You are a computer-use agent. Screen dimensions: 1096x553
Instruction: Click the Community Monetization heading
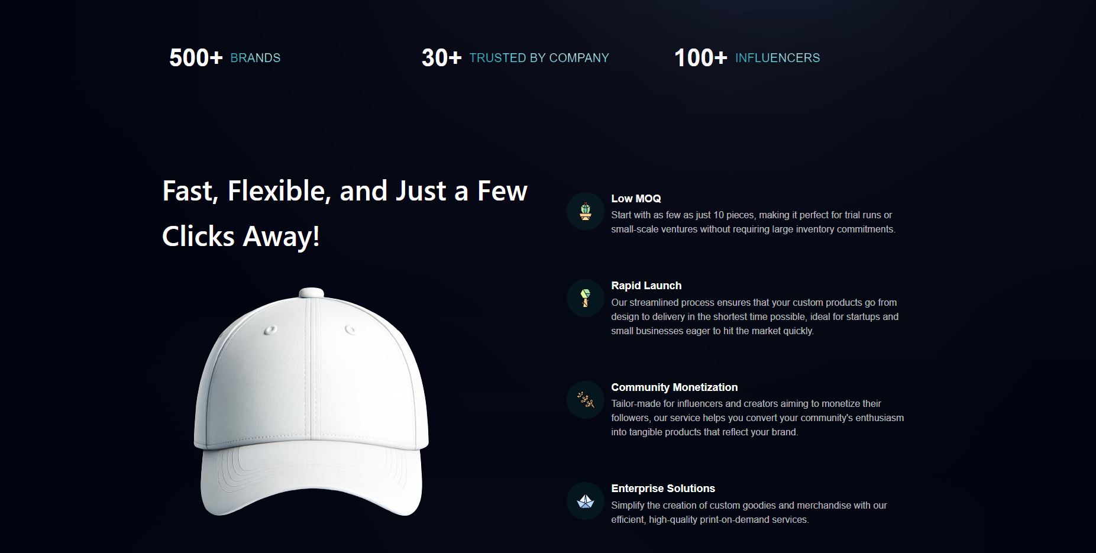click(x=674, y=387)
